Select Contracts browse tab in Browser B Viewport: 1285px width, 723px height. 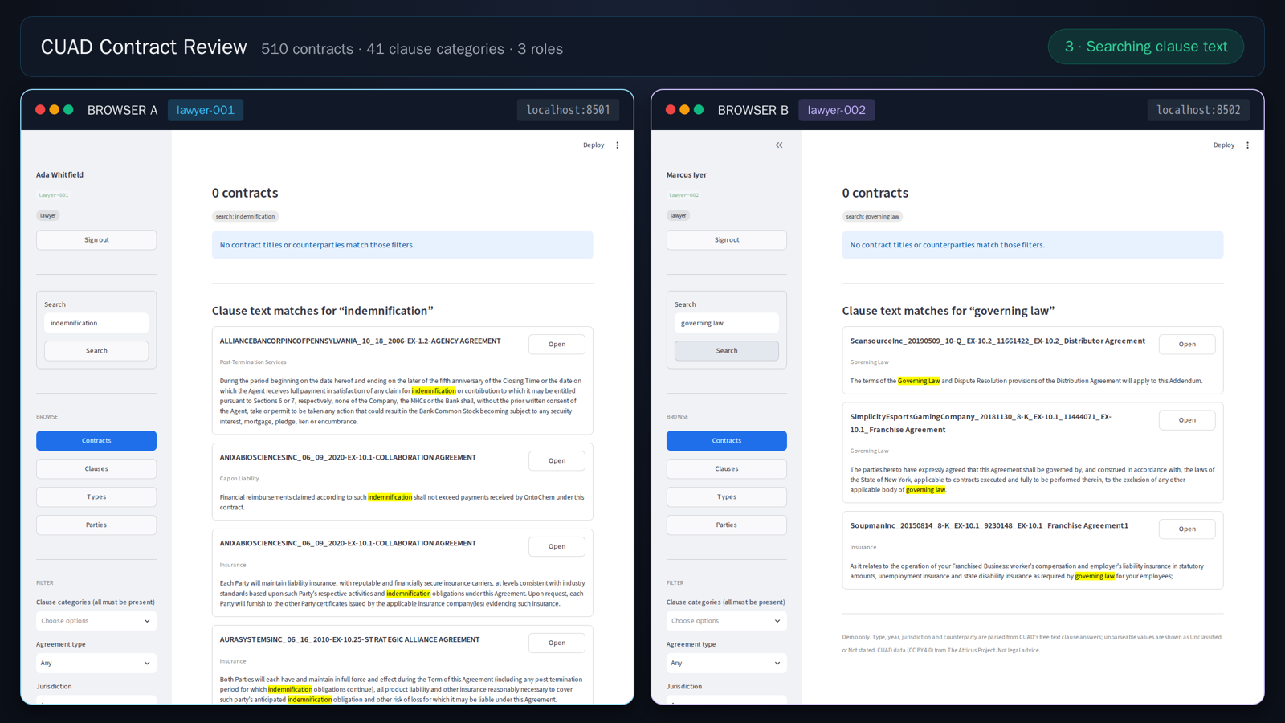tap(727, 440)
